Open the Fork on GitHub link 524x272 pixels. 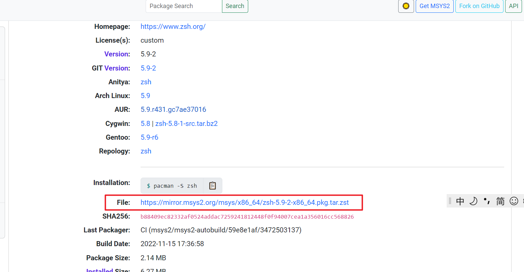click(x=479, y=6)
